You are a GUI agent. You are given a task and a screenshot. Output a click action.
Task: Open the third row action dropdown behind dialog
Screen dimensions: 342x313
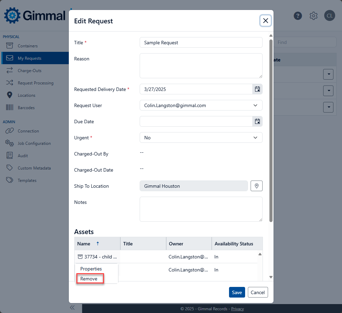point(328,107)
